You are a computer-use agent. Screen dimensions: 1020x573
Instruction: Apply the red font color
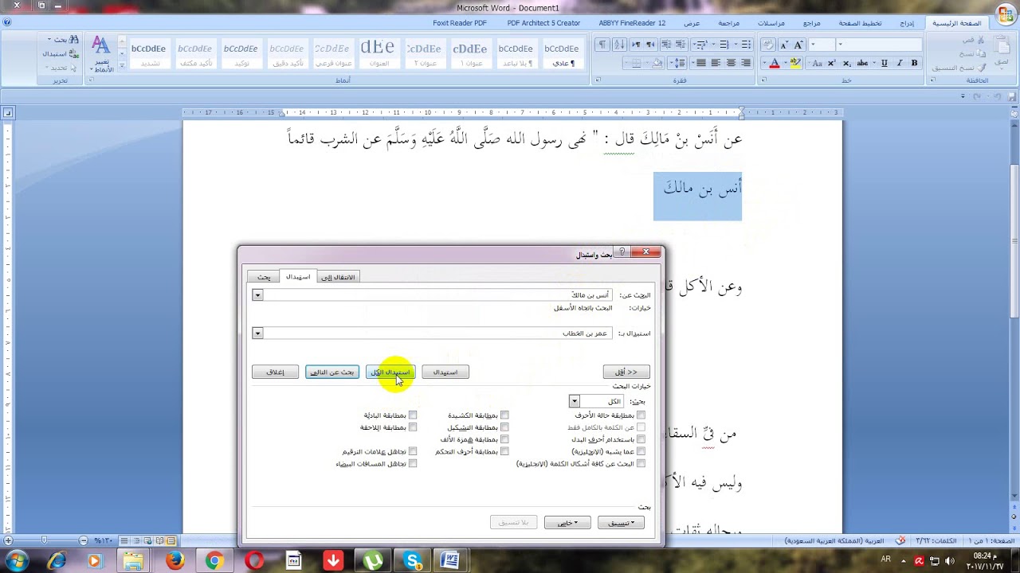tap(774, 63)
